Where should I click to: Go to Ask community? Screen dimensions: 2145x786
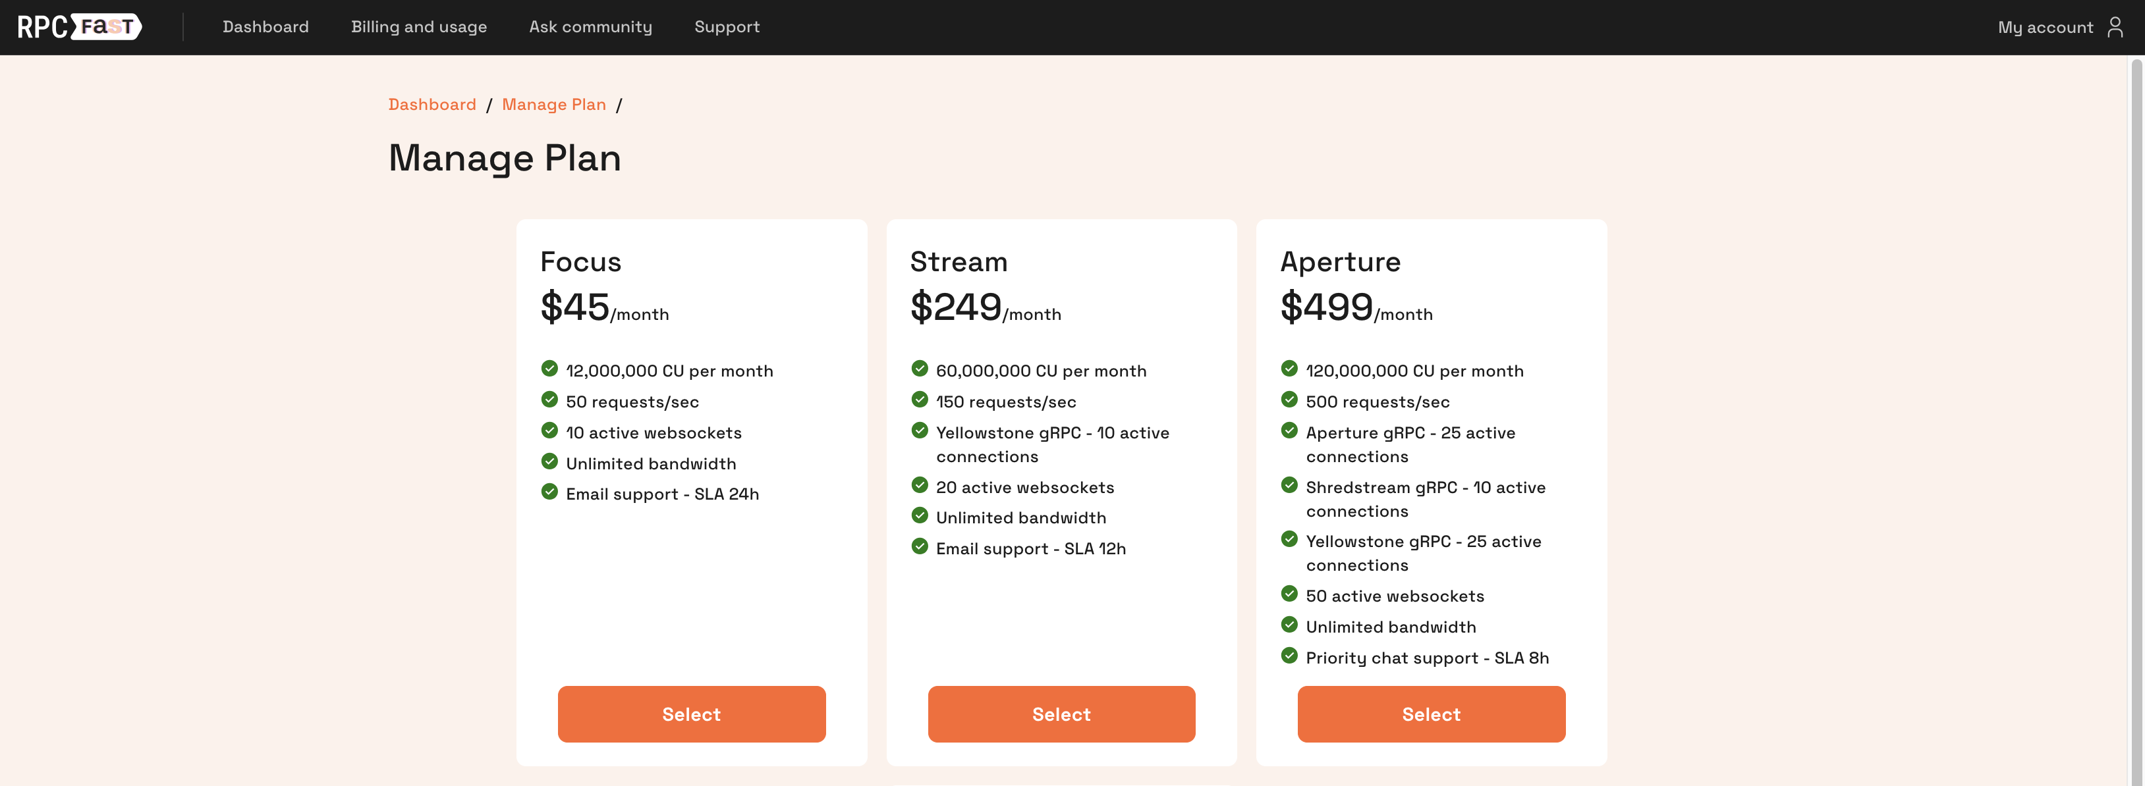pyautogui.click(x=590, y=26)
